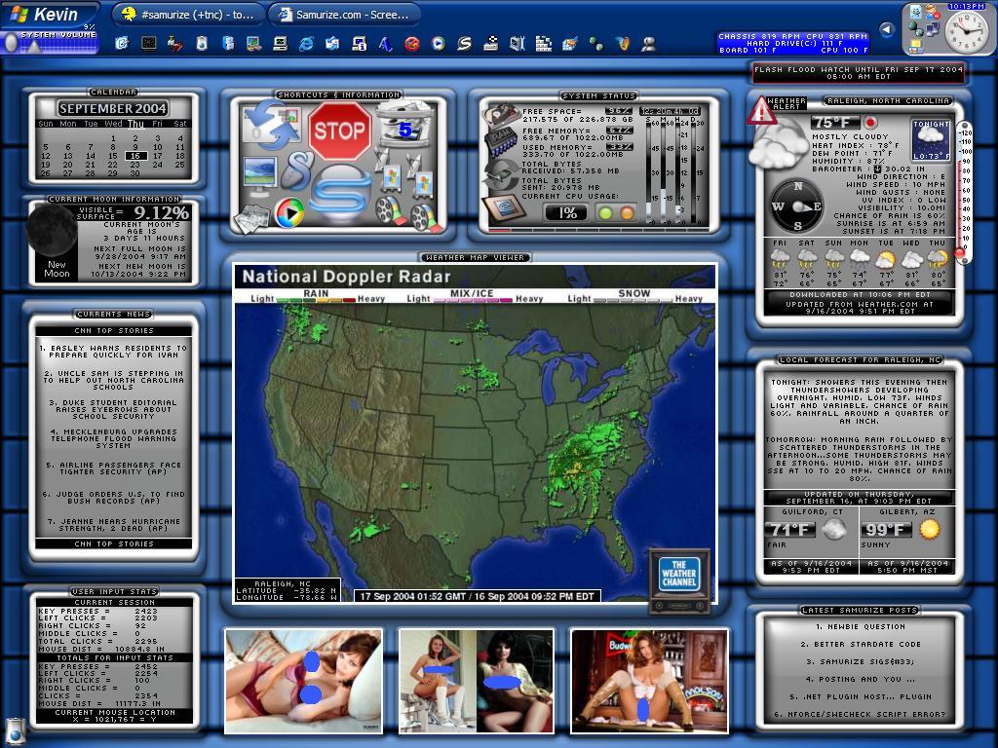
Task: Click the red STOP sign shortcut
Action: click(x=339, y=131)
